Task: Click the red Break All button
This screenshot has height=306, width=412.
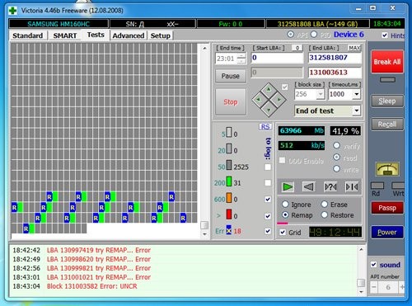Action: click(387, 62)
